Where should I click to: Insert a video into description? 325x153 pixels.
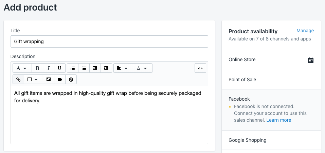pyautogui.click(x=60, y=80)
